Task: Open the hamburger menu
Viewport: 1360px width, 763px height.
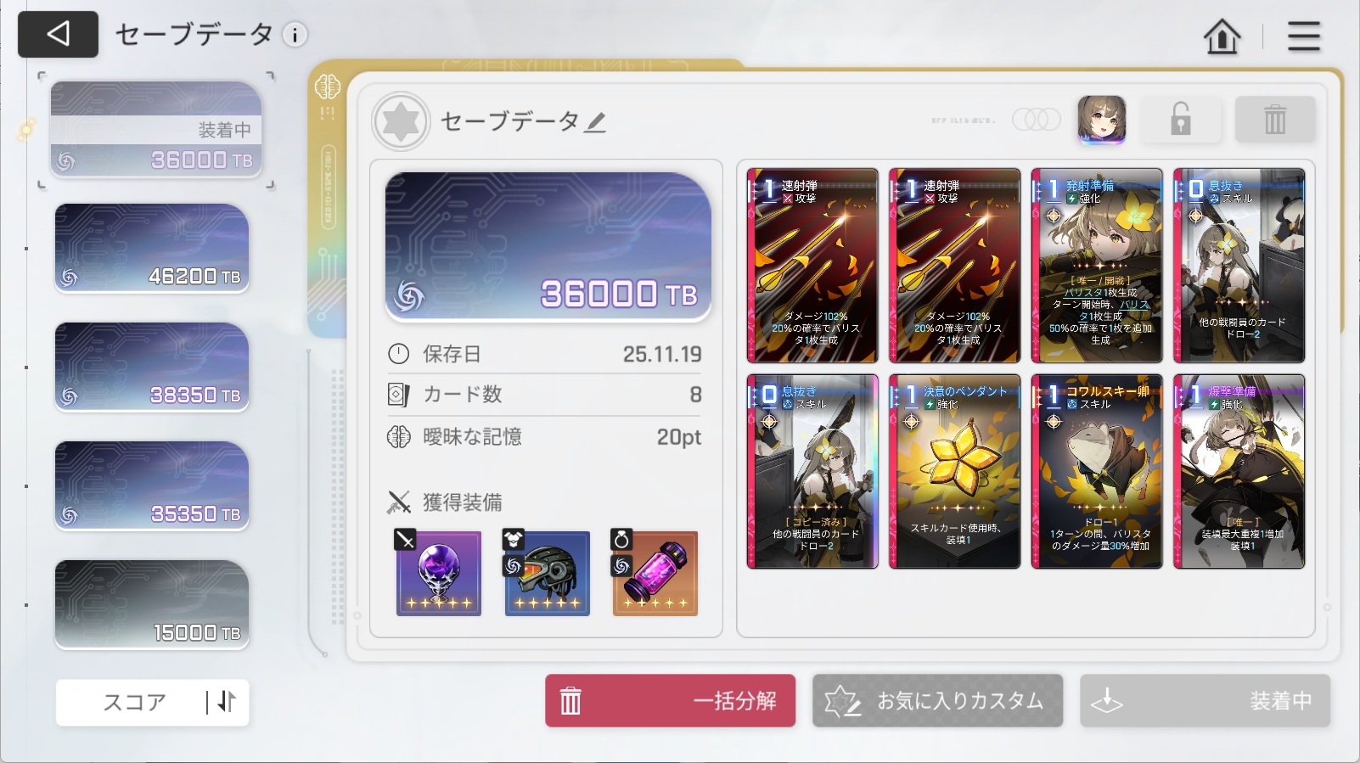Action: [1304, 36]
